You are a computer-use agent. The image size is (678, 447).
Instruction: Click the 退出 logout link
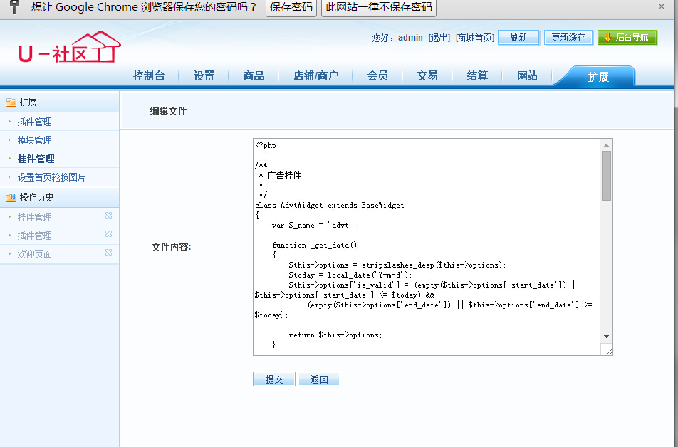(x=439, y=38)
